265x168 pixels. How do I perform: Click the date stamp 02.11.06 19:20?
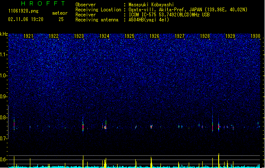(x=26, y=19)
